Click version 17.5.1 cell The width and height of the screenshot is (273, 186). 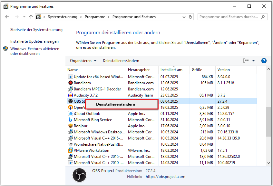coord(222,150)
